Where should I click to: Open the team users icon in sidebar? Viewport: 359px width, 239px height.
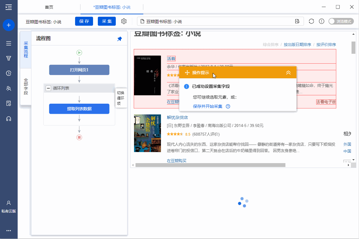click(9, 88)
